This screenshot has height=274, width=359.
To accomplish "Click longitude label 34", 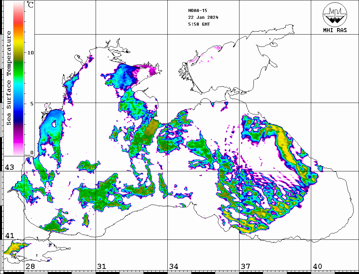I will pos(174,266).
